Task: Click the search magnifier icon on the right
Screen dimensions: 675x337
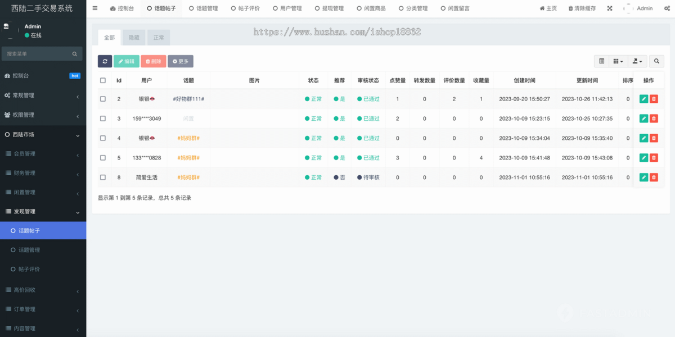Action: (x=656, y=61)
